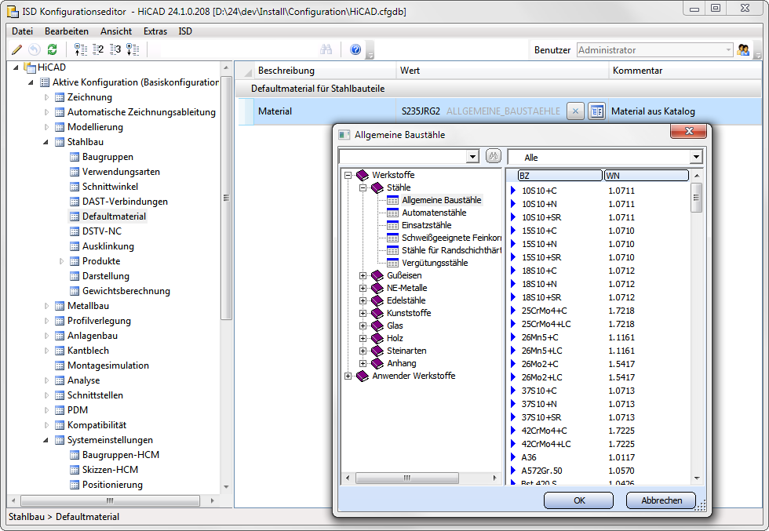The height and width of the screenshot is (531, 769).
Task: Collapse all tree levels toolbar icon
Action: (80, 49)
